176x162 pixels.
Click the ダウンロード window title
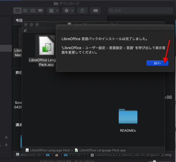click(x=69, y=4)
